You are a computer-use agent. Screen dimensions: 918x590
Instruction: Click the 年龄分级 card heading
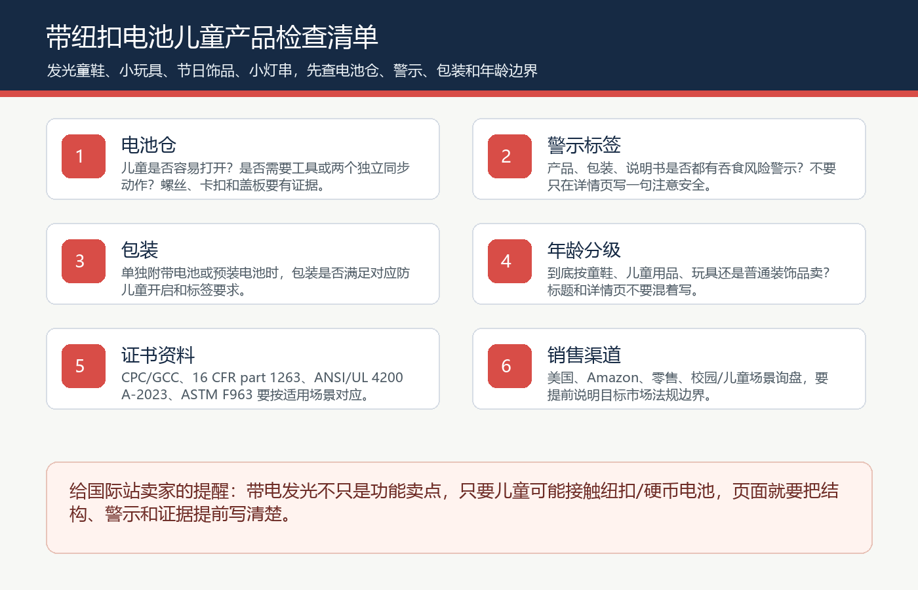point(584,250)
